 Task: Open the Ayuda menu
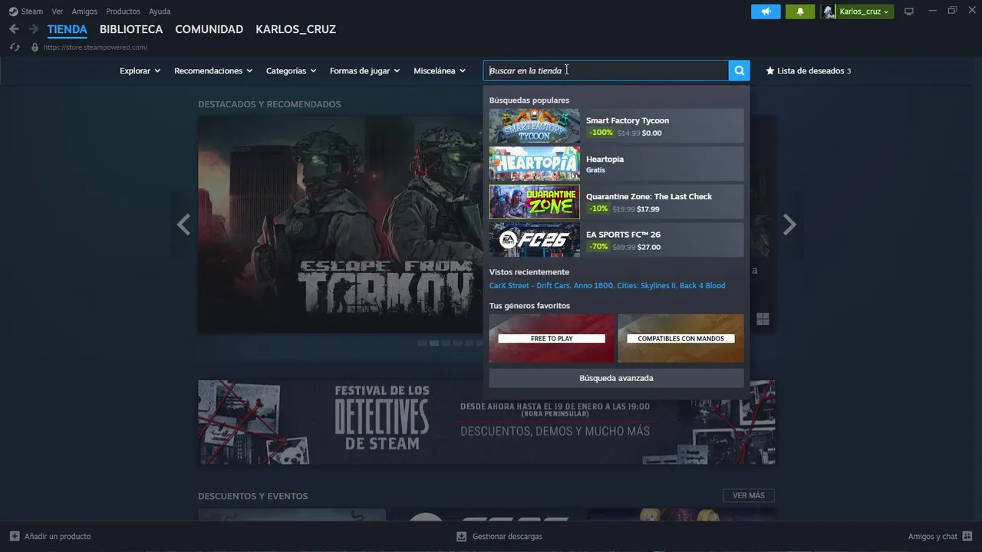[160, 11]
